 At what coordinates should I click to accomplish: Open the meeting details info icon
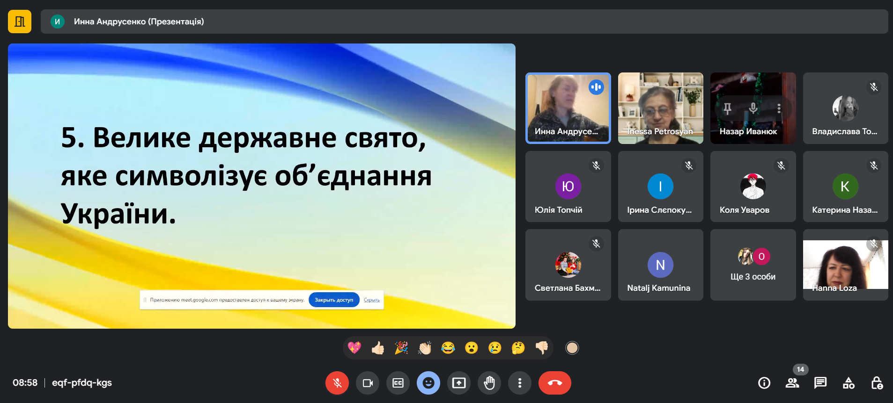tap(764, 383)
